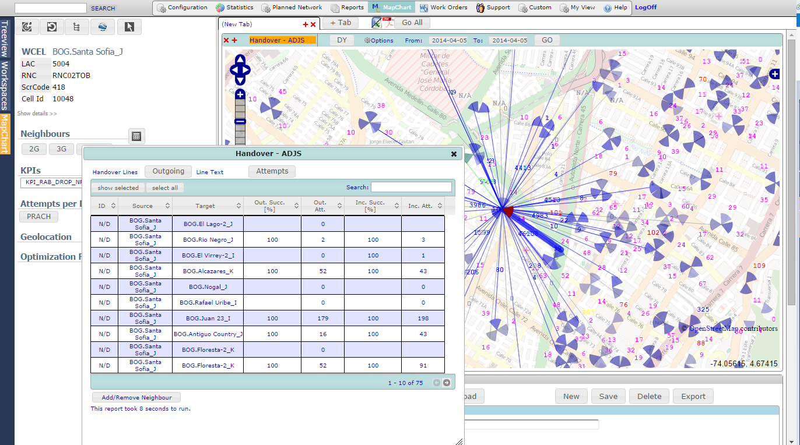
Task: Switch to the Treeview side tab
Action: point(5,38)
